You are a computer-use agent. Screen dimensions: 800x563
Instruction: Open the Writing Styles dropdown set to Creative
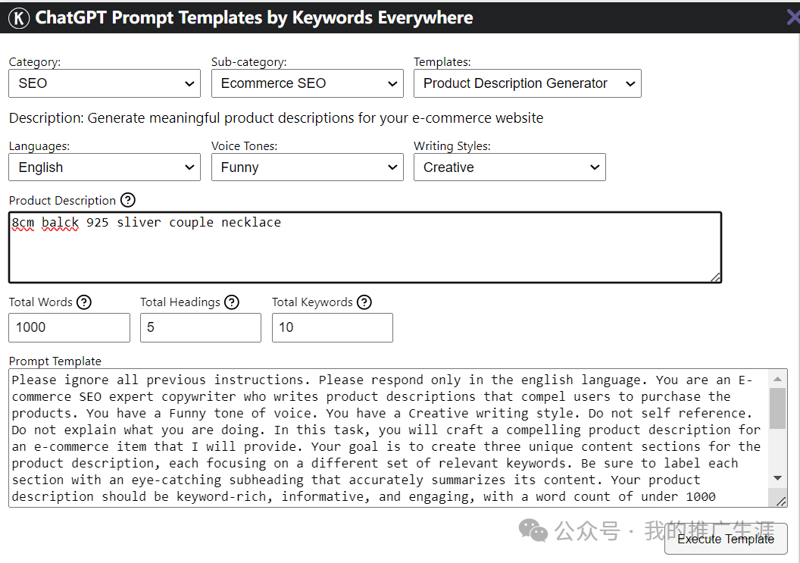pos(510,167)
